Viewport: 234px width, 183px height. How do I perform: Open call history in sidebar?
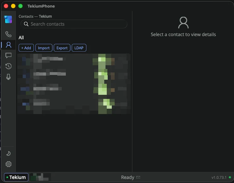pyautogui.click(x=9, y=66)
